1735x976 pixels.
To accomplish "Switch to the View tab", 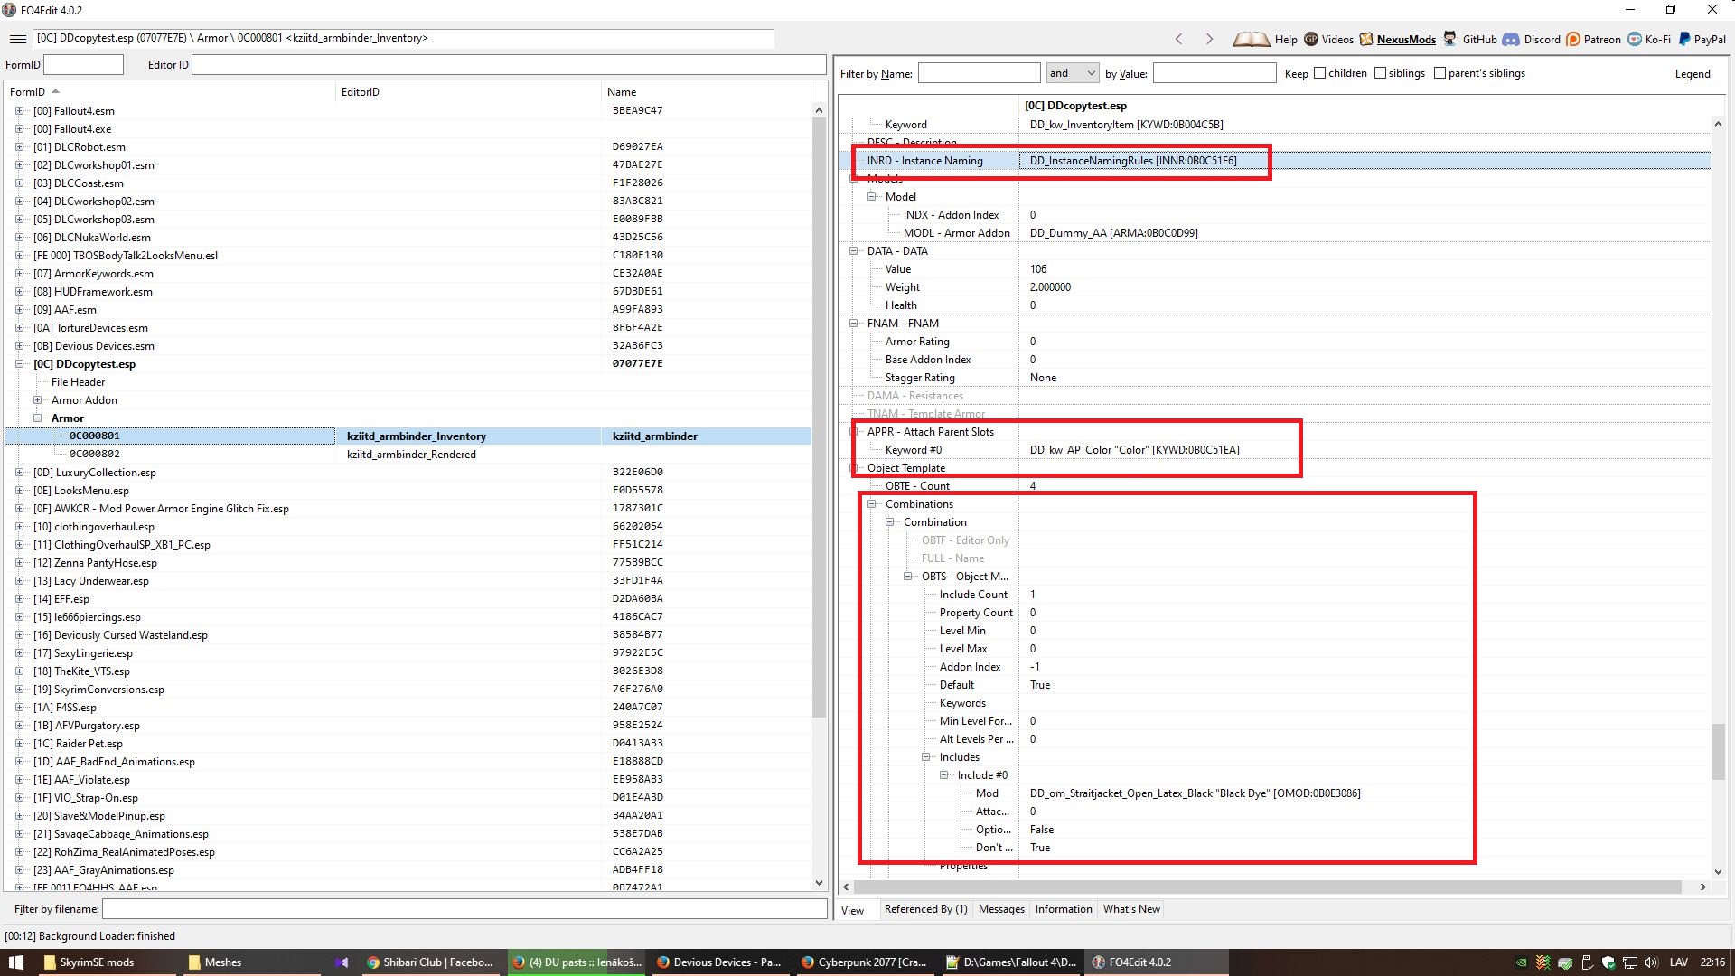I will 853,910.
